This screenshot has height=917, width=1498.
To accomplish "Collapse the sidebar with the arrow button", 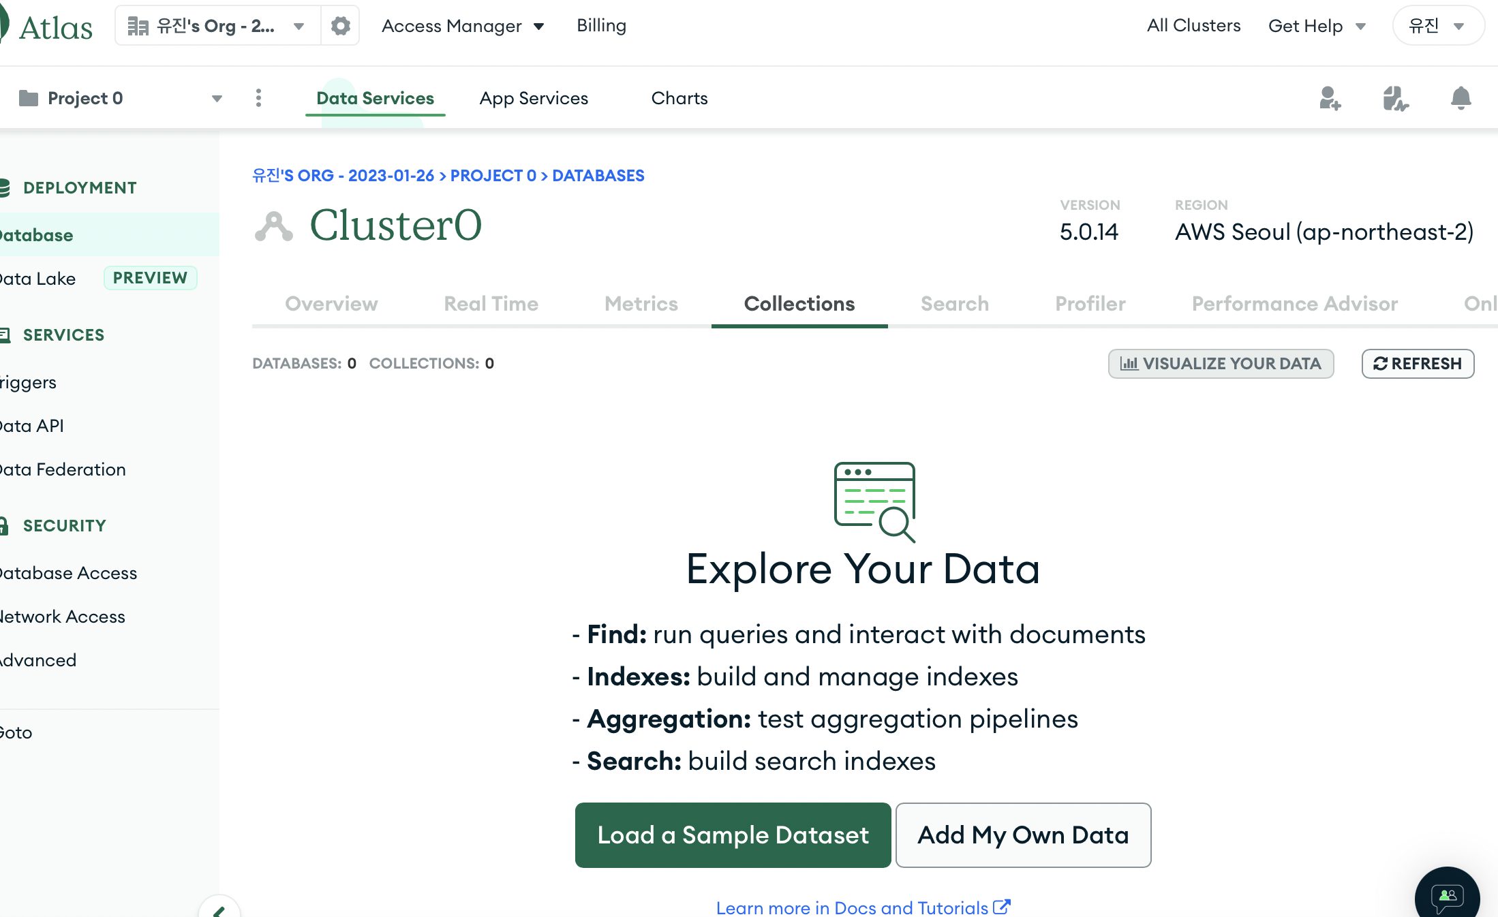I will [219, 909].
